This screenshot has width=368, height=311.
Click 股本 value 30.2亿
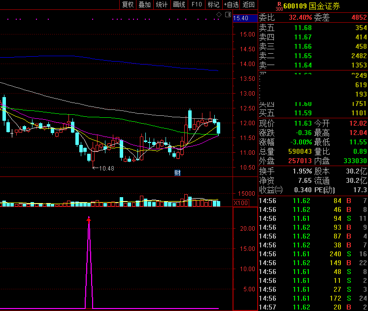(x=357, y=172)
